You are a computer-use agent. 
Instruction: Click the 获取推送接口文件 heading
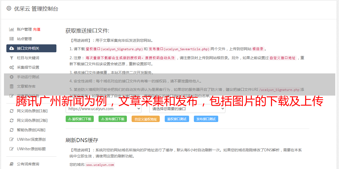click(87, 31)
